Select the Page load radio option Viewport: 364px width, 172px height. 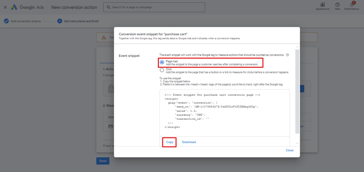coord(162,63)
